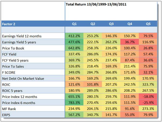Select the 783.3% cell for Price Index 6 months
The width and height of the screenshot is (162, 122).
click(x=74, y=103)
